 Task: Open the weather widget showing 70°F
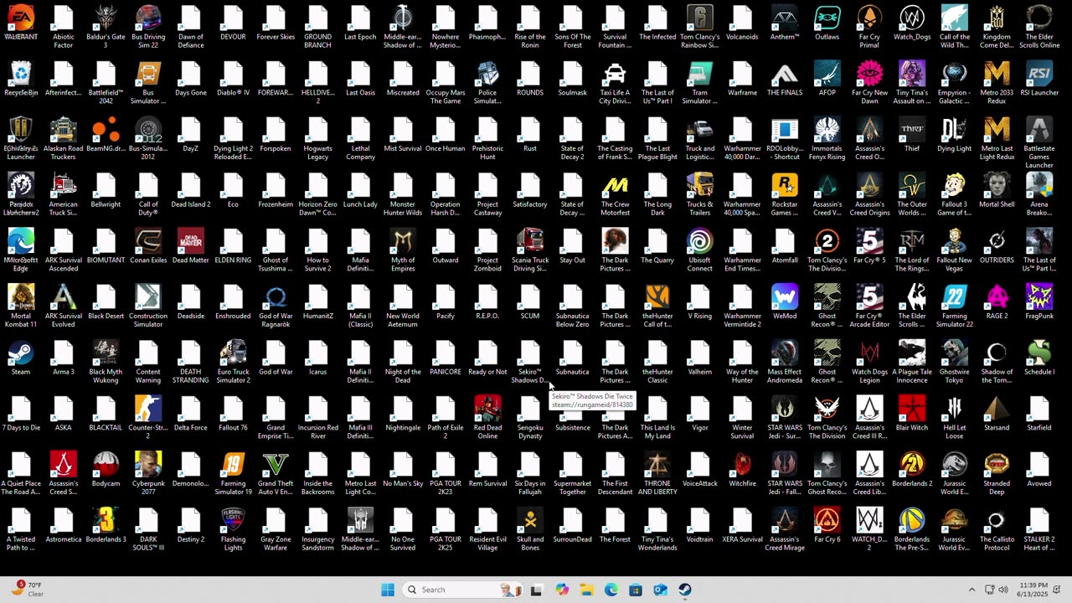27,590
